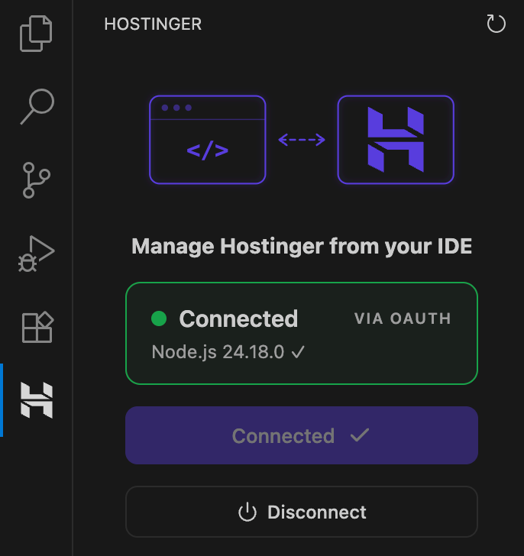Click the code window illustration
The image size is (524, 556).
click(x=208, y=140)
